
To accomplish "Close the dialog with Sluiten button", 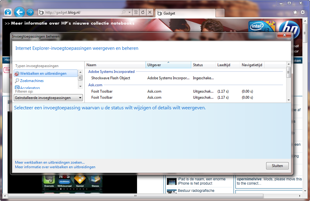I will pos(277,166).
